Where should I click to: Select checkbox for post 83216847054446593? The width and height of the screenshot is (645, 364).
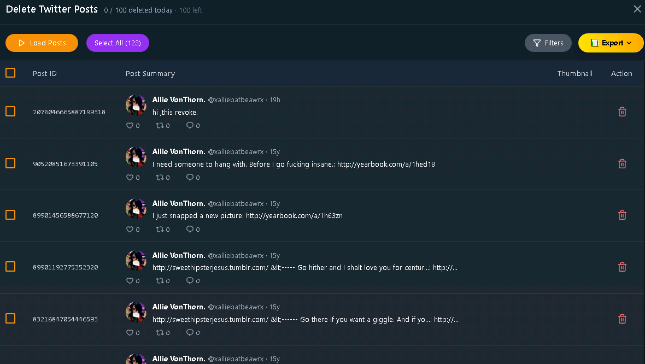coord(10,318)
